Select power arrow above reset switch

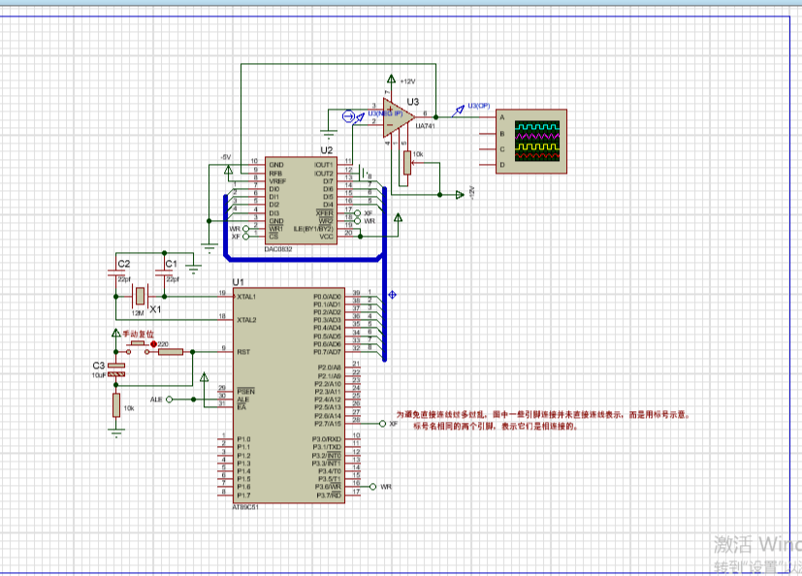click(x=116, y=333)
